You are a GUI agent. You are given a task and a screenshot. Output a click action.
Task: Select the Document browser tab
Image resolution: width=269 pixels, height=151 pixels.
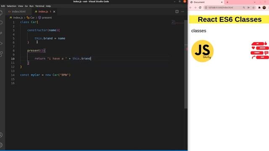(206, 2)
